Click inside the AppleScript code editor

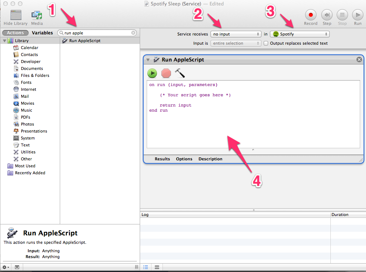pyautogui.click(x=253, y=114)
